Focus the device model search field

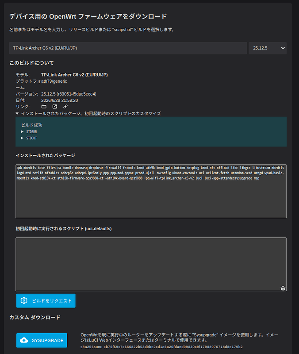coord(128,48)
